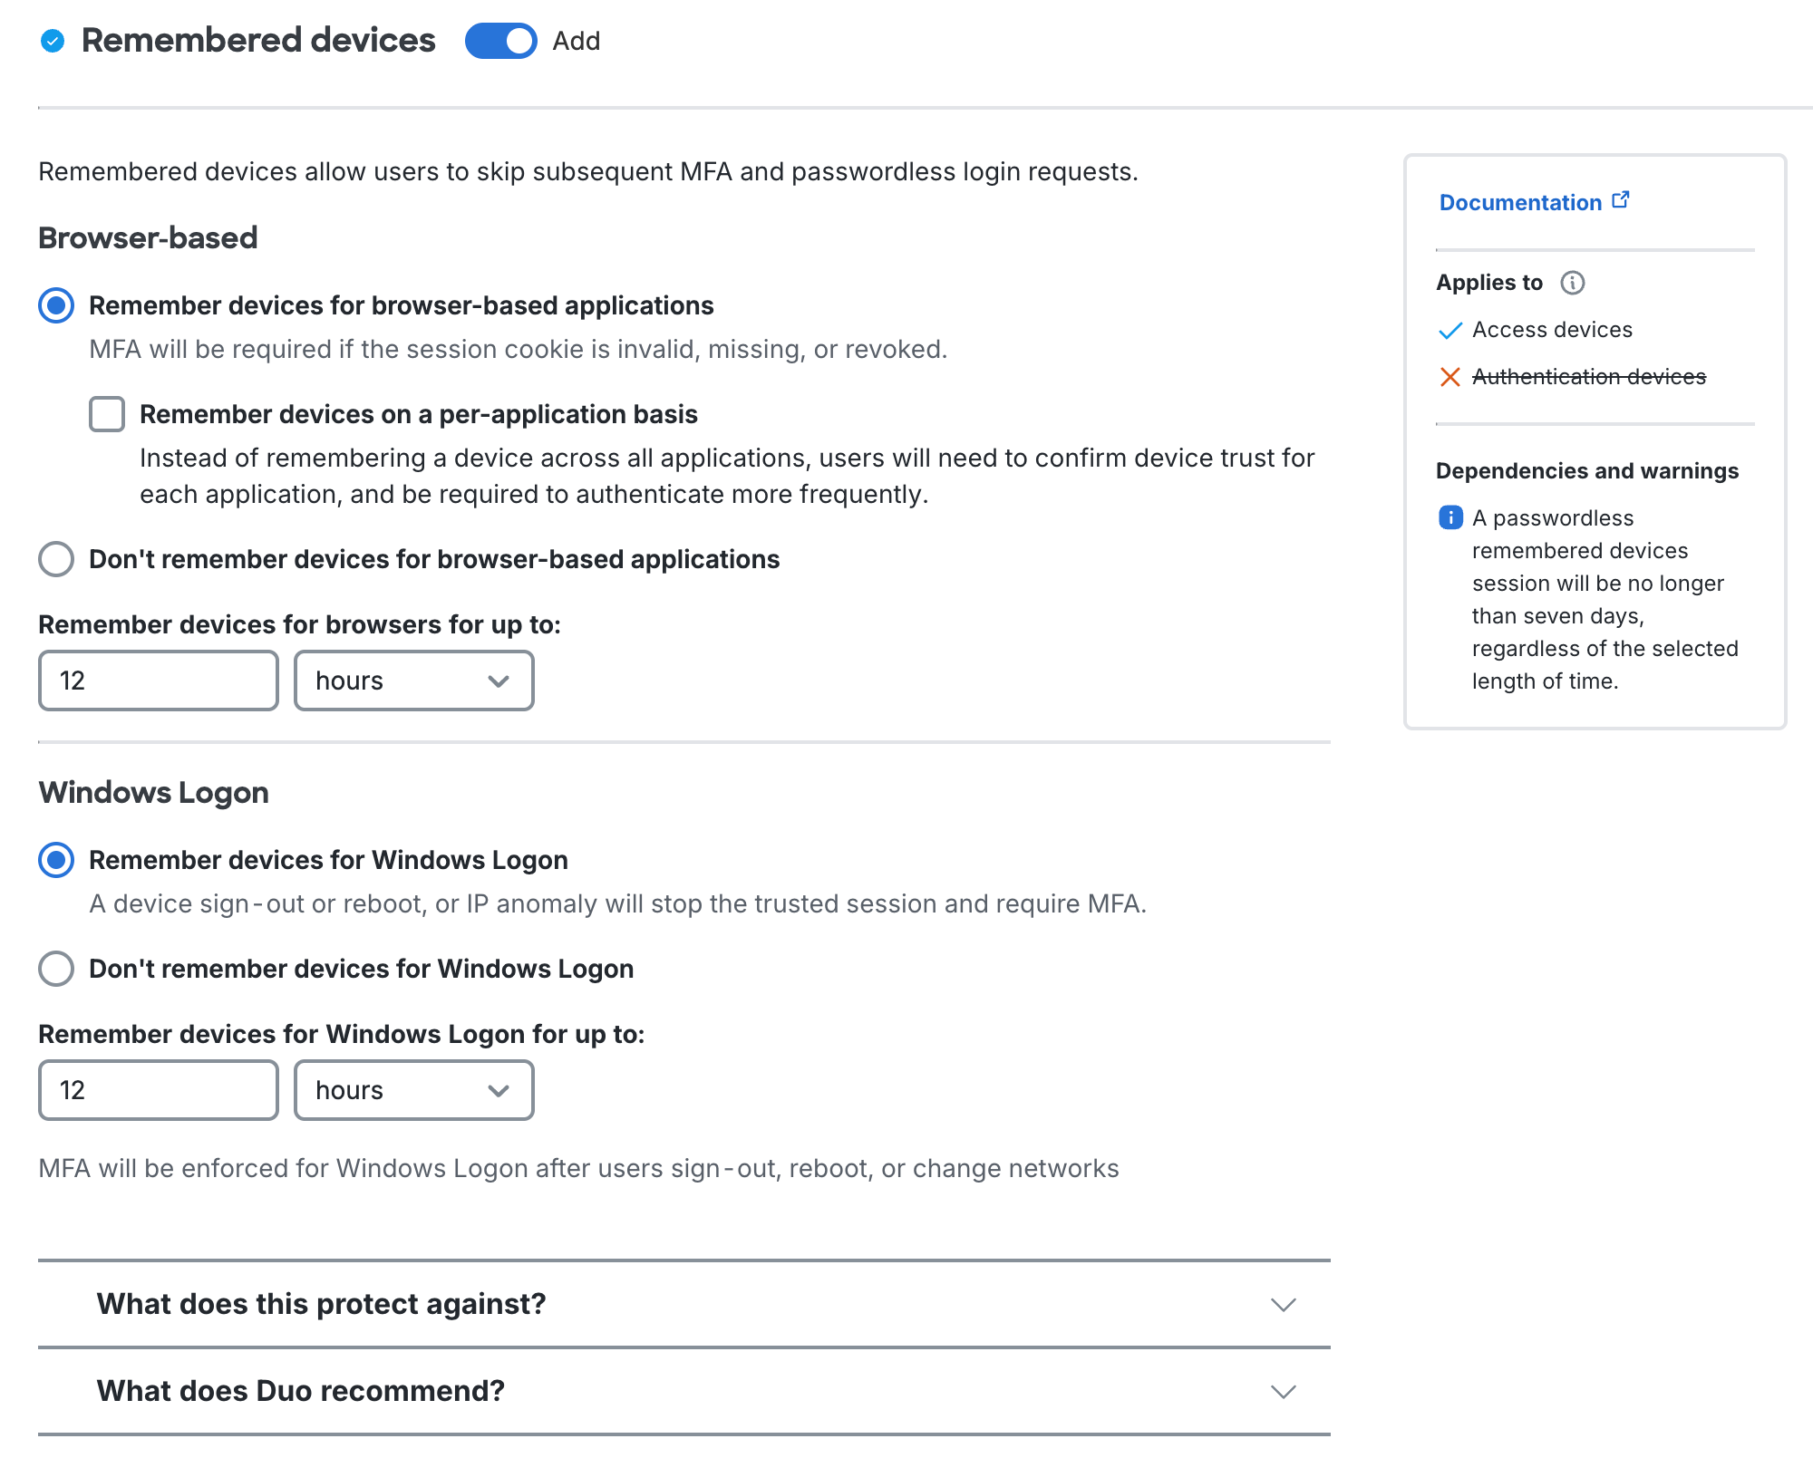
Task: Expand the What does this protect against section
Action: tap(1282, 1305)
